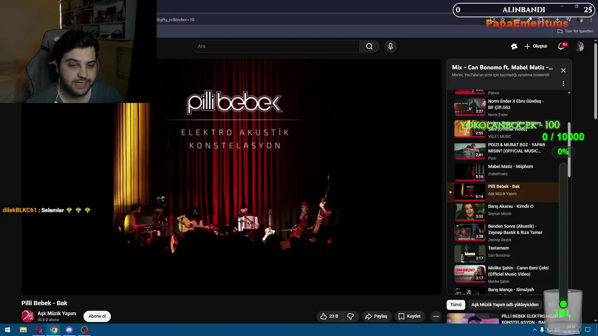Select Aşk Müzik Yapım adlı yükleyiciden chip
The height and width of the screenshot is (336, 598).
pyautogui.click(x=505, y=304)
